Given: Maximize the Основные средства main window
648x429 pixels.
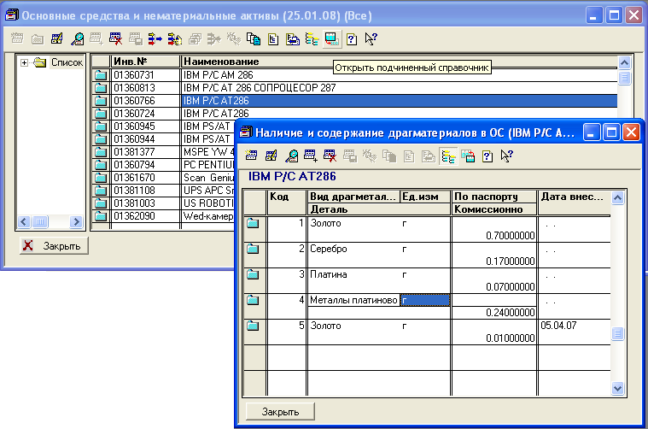Looking at the screenshot, I should (614, 15).
